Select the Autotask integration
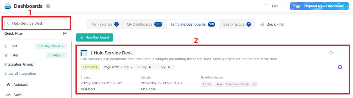 (21, 85)
